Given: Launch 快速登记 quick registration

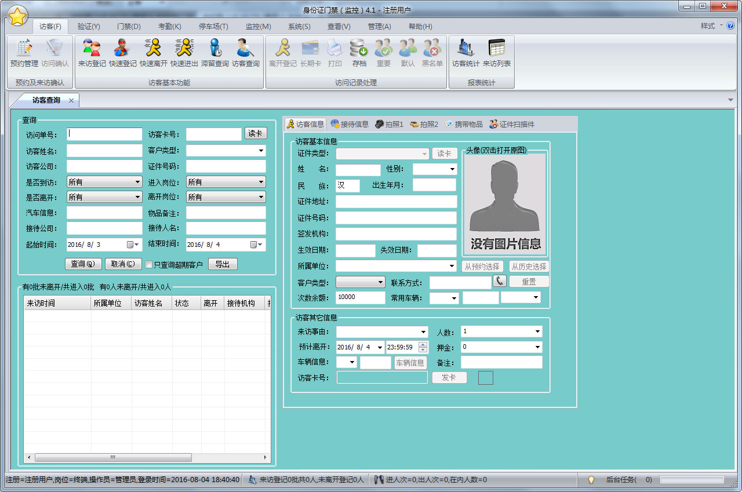Looking at the screenshot, I should coord(123,53).
